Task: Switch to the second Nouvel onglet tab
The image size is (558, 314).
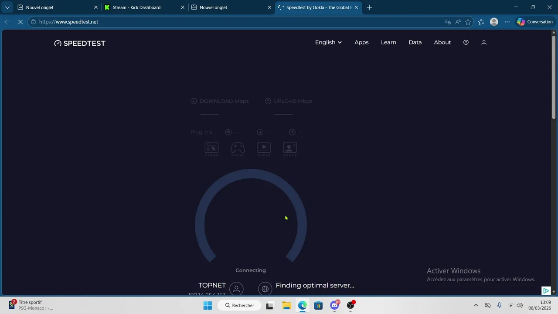Action: (231, 7)
